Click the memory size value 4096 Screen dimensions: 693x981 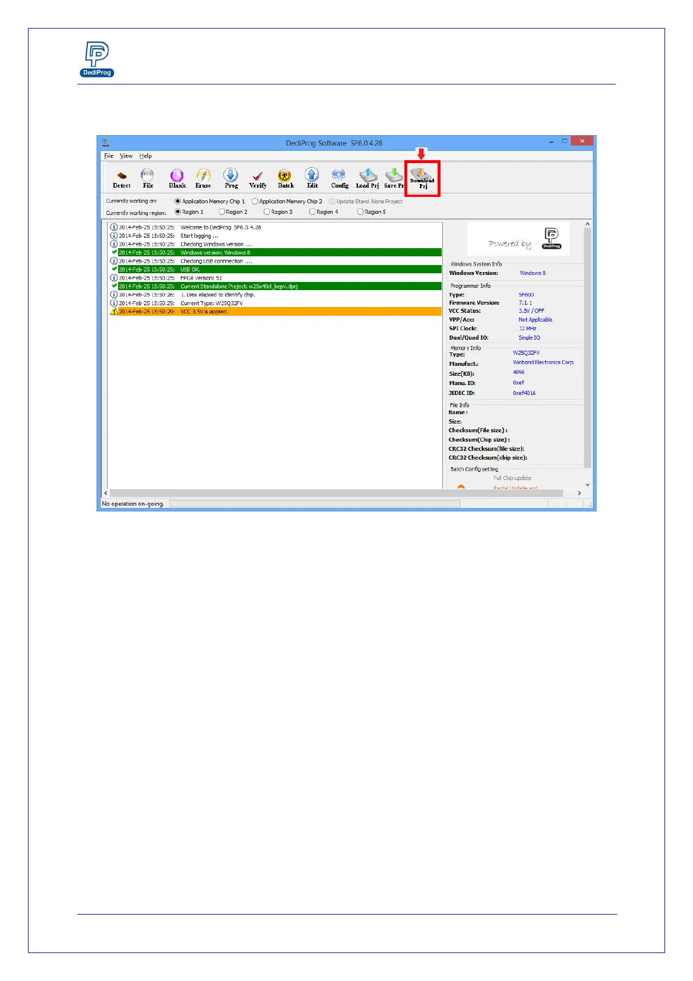518,372
